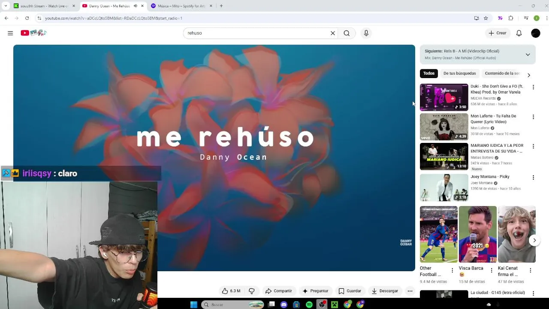Clear the search box text

click(332, 33)
